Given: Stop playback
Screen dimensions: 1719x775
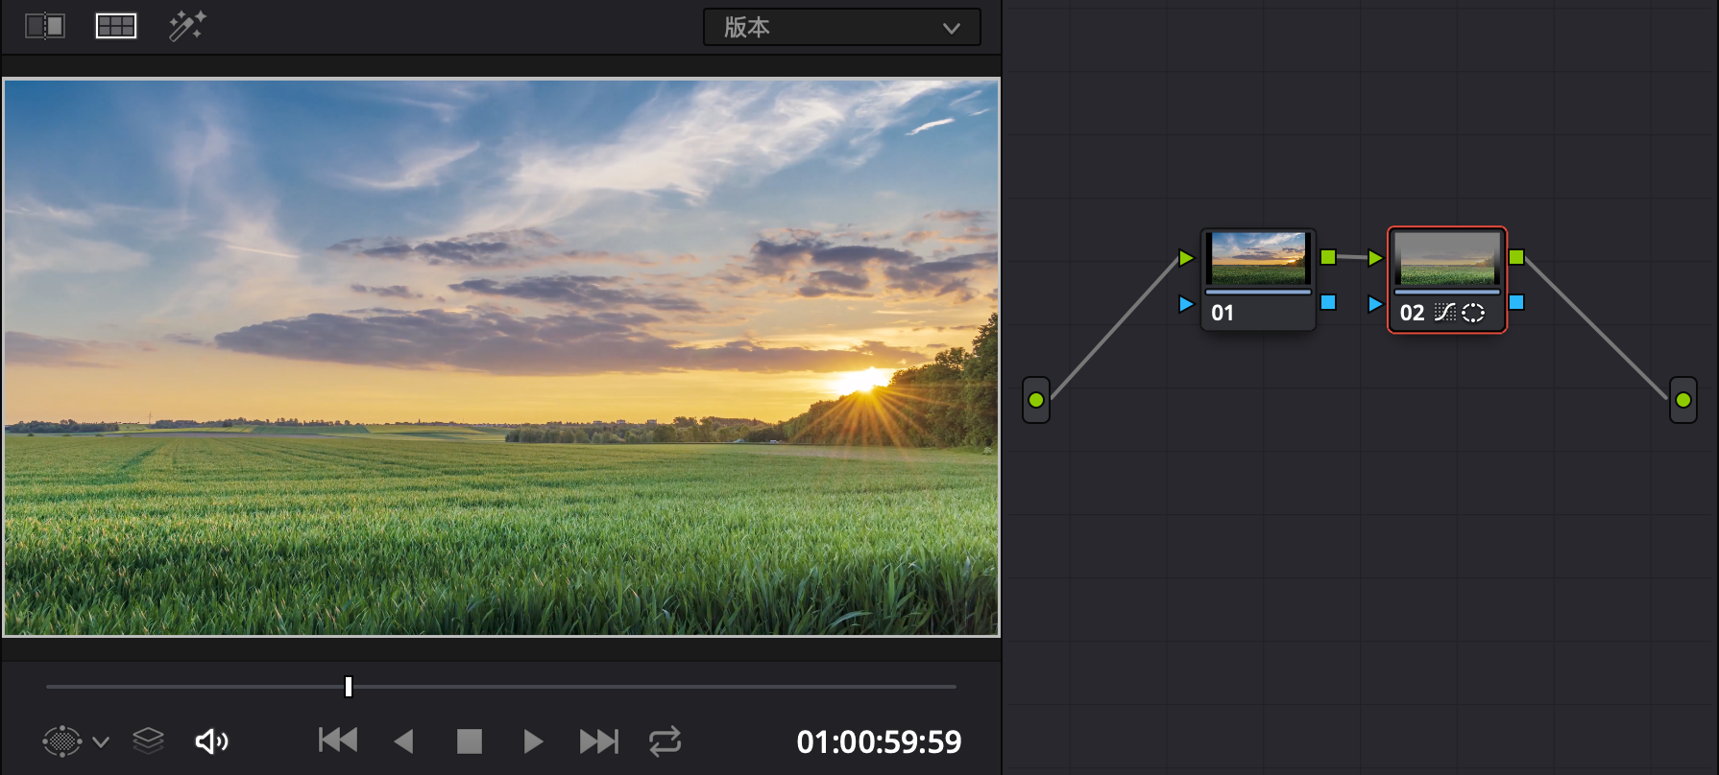Looking at the screenshot, I should pos(470,741).
